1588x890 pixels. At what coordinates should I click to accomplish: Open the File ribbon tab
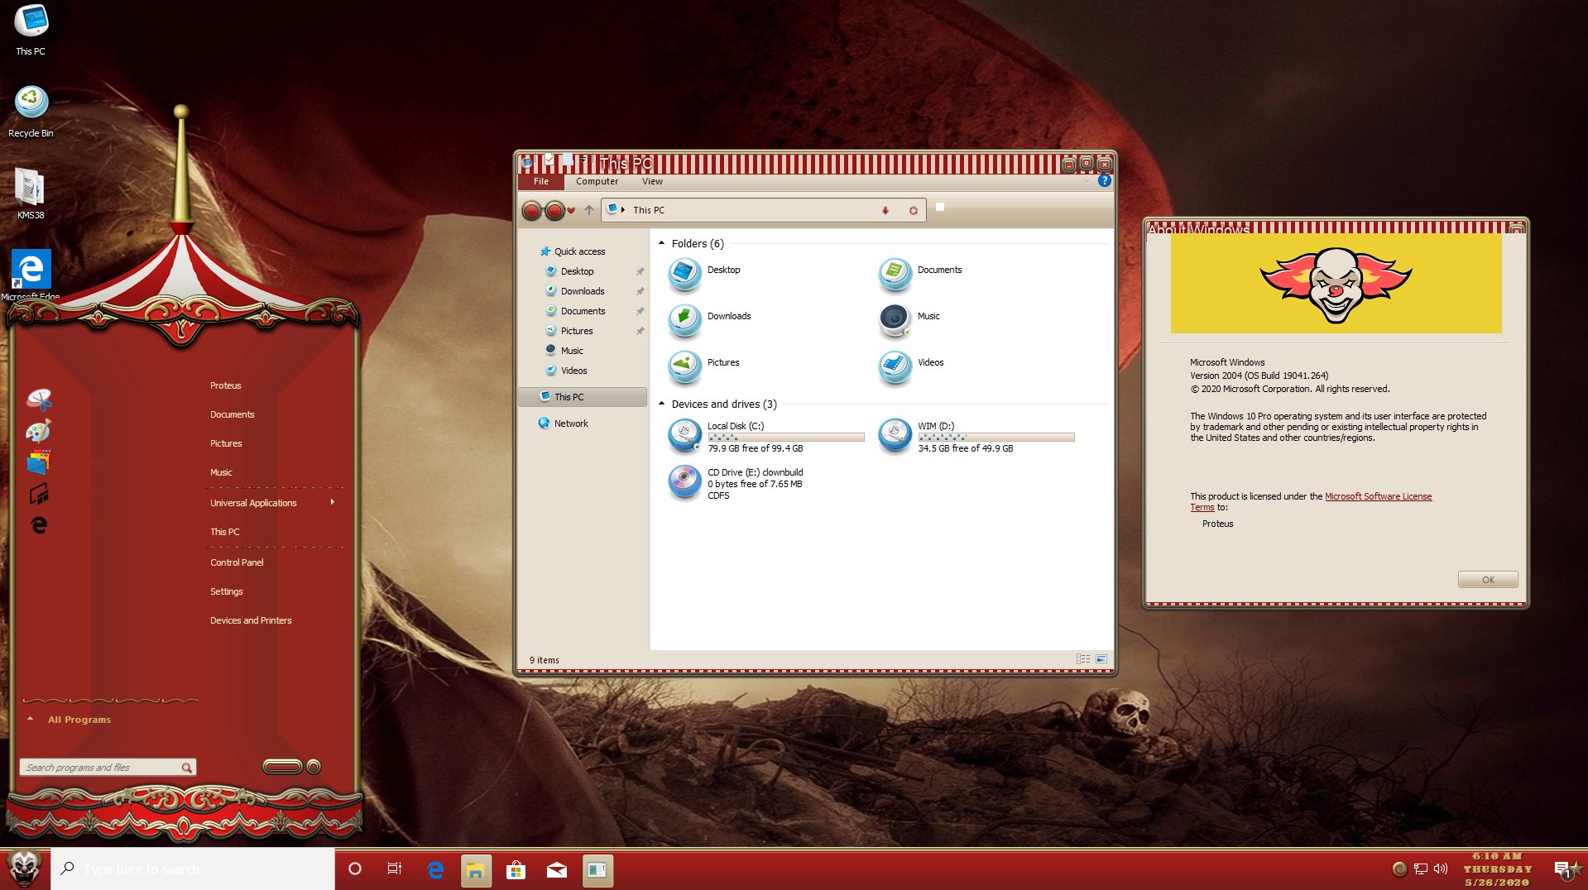(541, 182)
